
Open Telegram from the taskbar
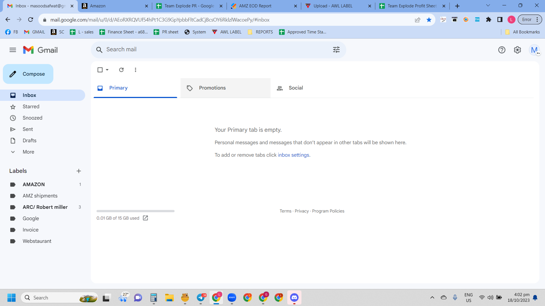201,297
